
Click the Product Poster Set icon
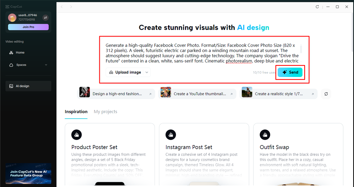pyautogui.click(x=77, y=135)
